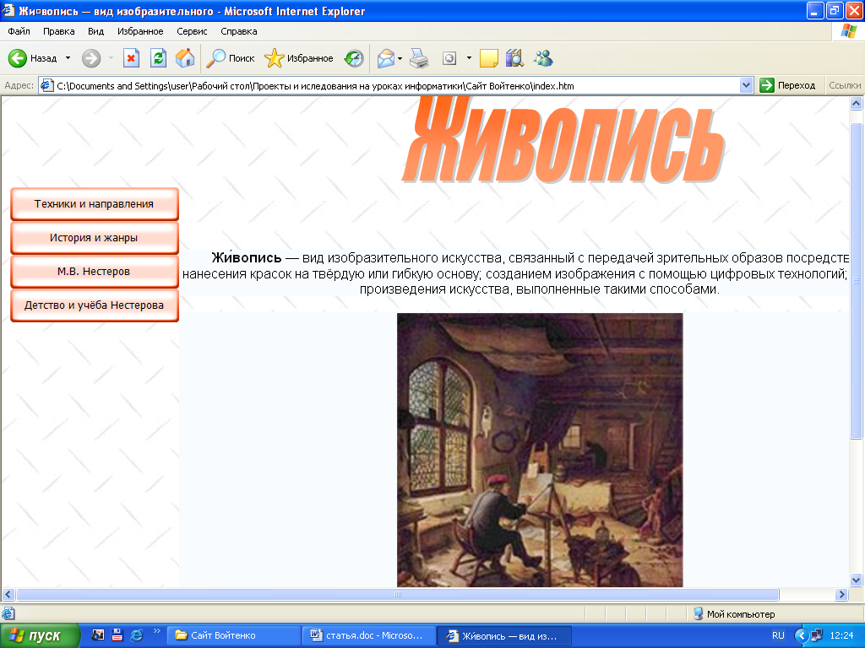Stop page loading with the red X icon
The width and height of the screenshot is (865, 648).
(131, 58)
